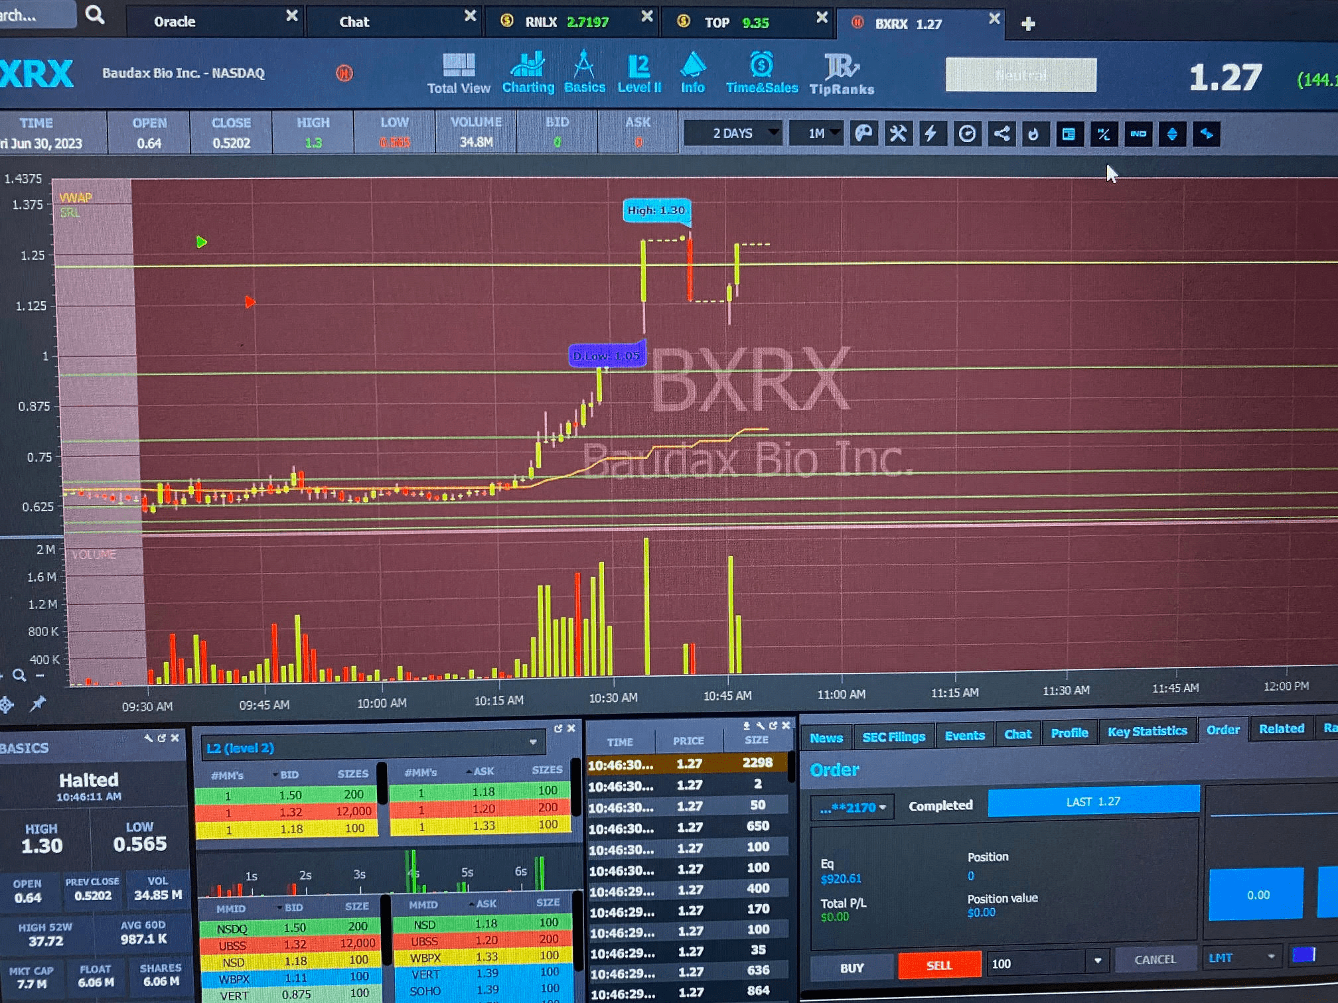The image size is (1338, 1003).
Task: Toggle the IND indicators button
Action: coord(1138,134)
